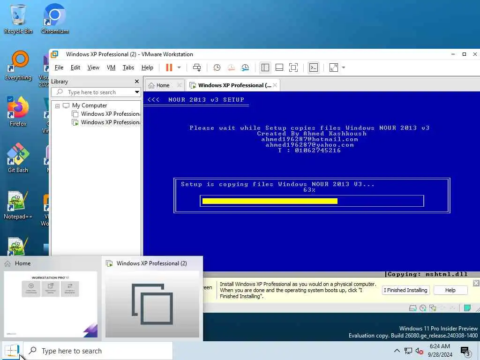Screen dimensions: 480x360
Task: Open the snapshot manager
Action: [245, 67]
